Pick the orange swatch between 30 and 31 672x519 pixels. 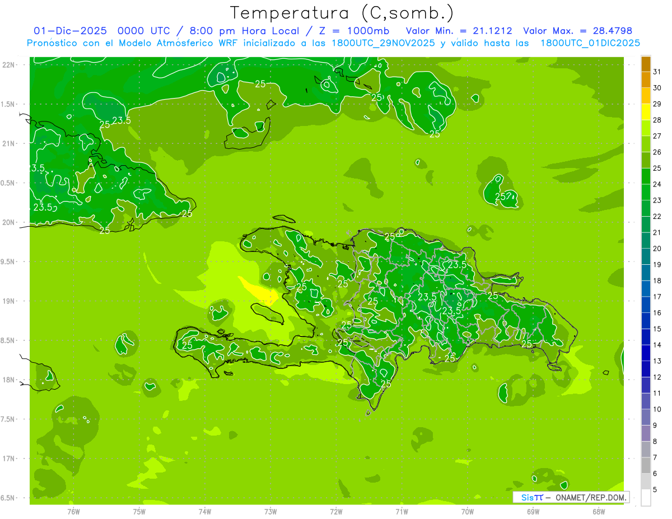pos(646,80)
